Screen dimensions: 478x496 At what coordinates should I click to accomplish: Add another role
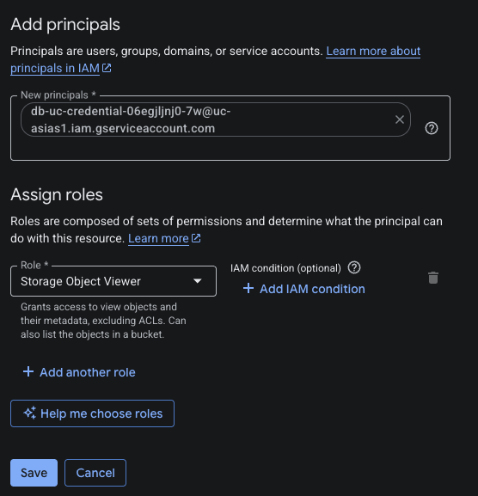tap(79, 372)
